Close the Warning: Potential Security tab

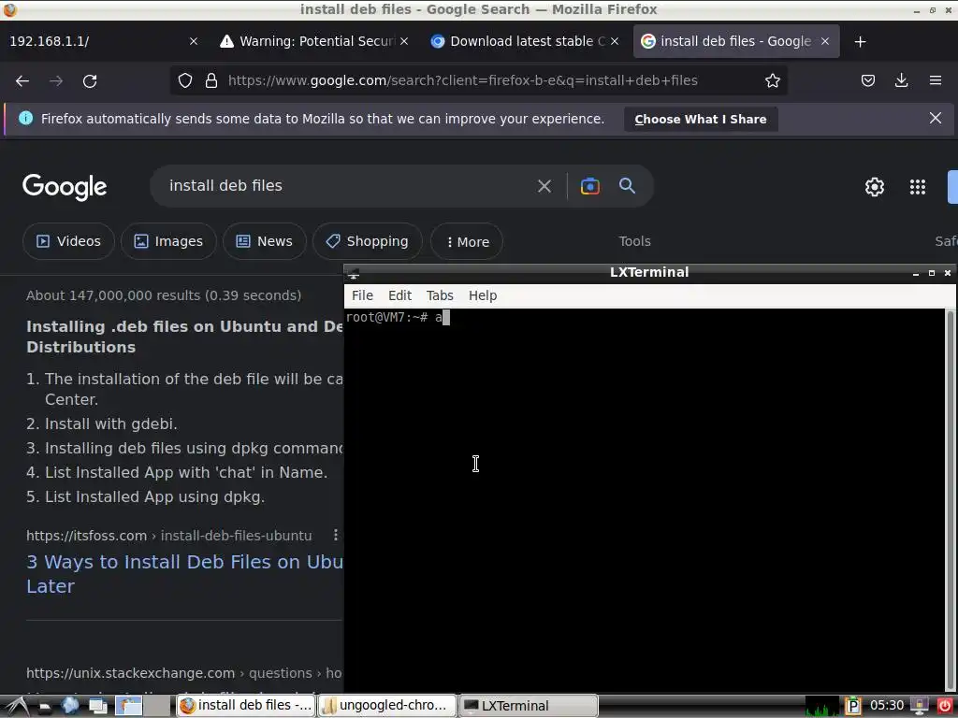[404, 41]
